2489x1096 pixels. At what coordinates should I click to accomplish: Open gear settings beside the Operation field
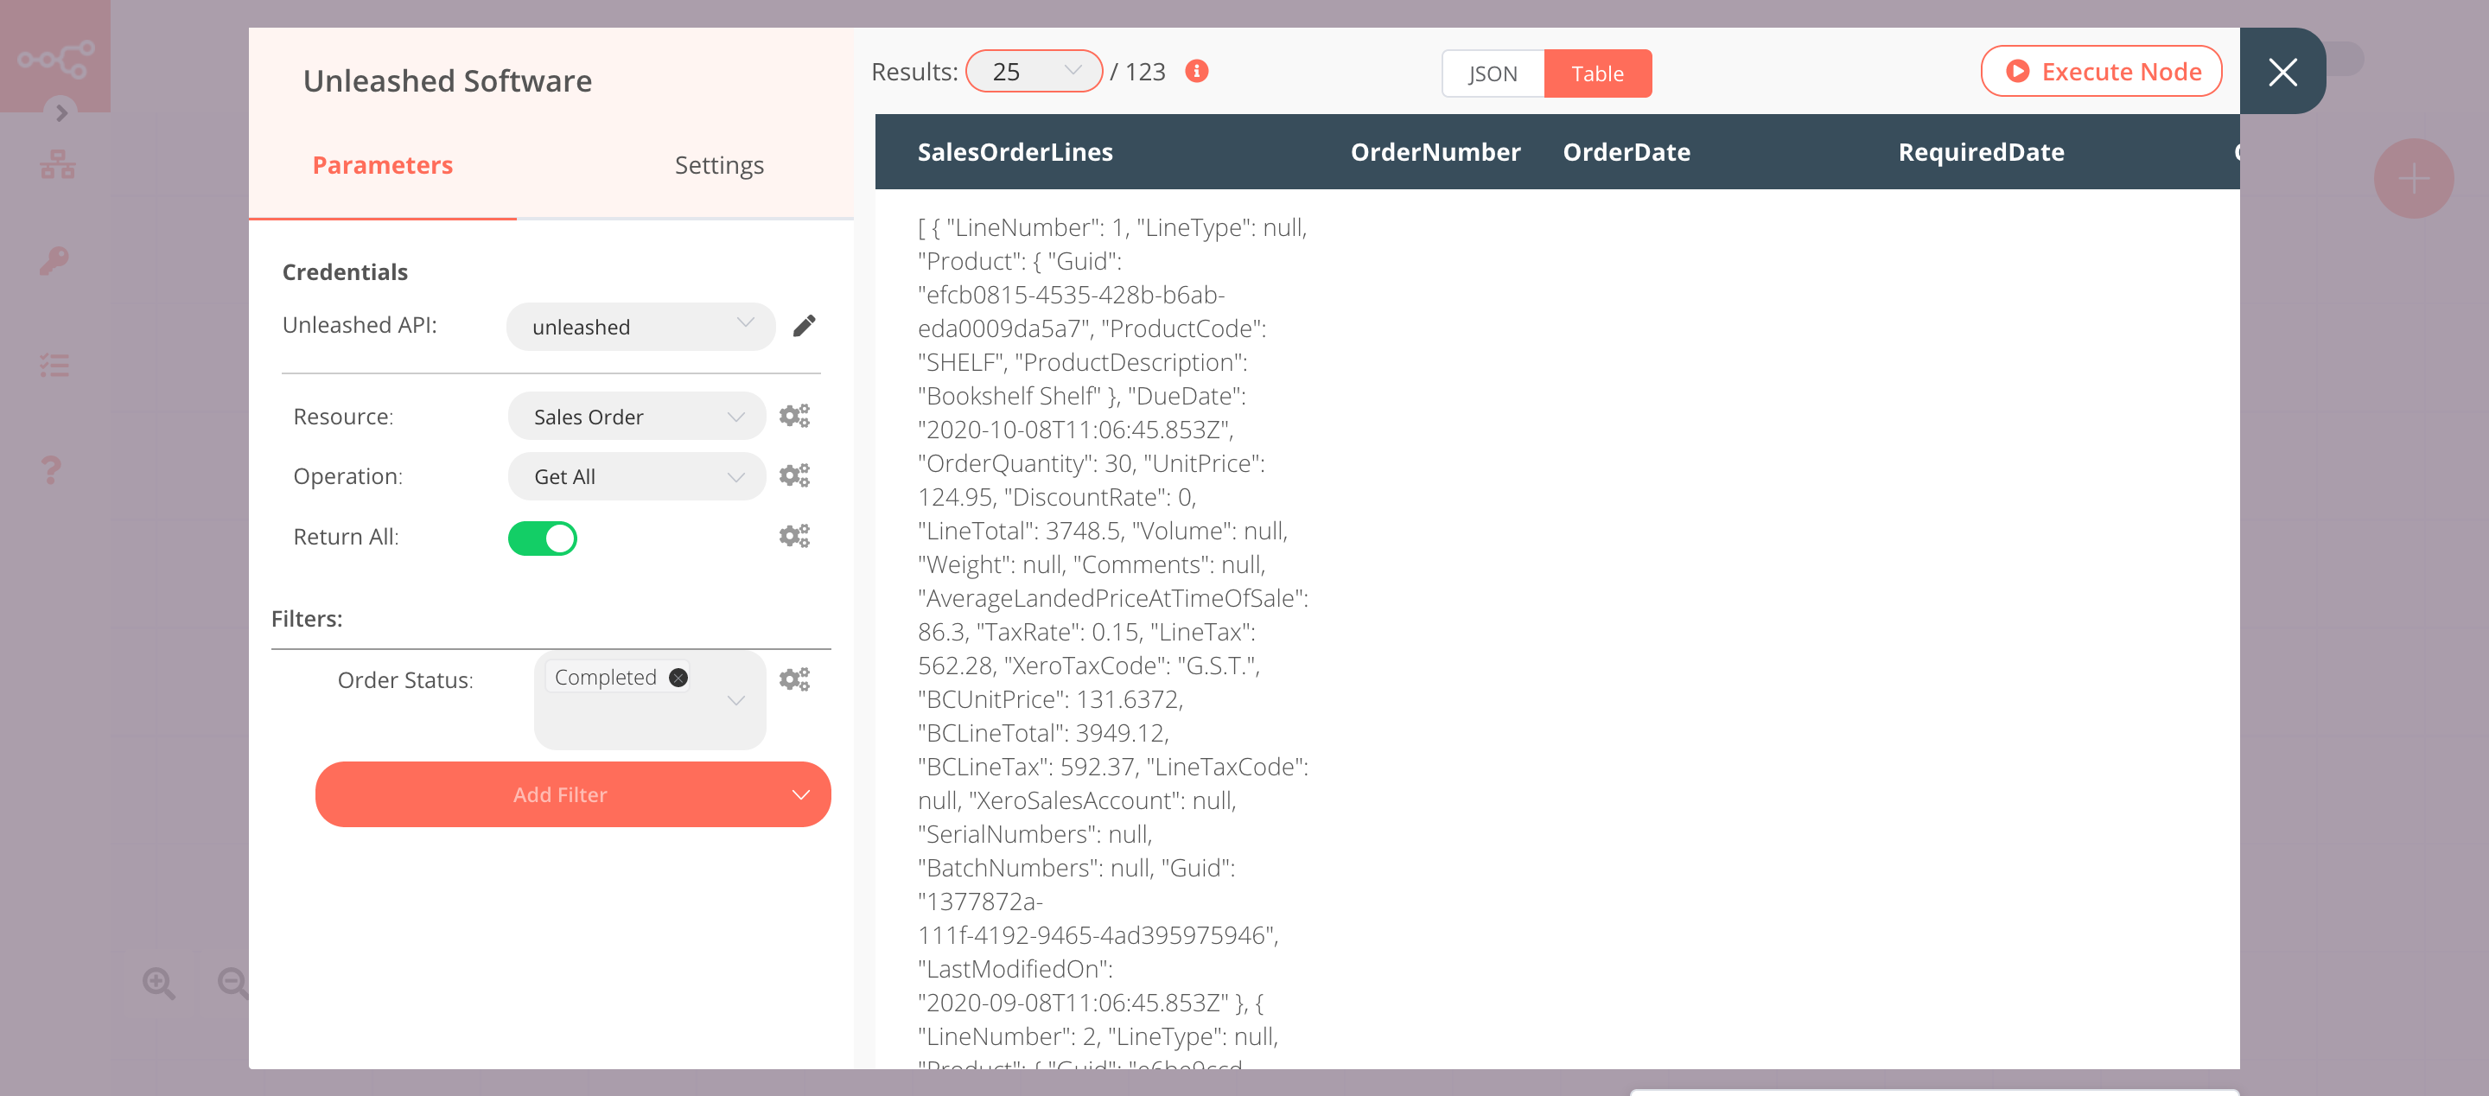[x=793, y=475]
